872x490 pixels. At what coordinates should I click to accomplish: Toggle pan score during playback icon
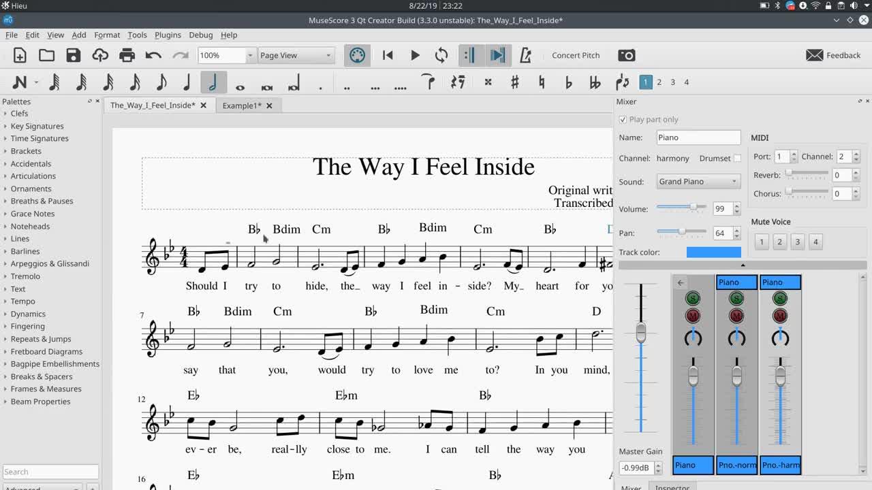497,55
